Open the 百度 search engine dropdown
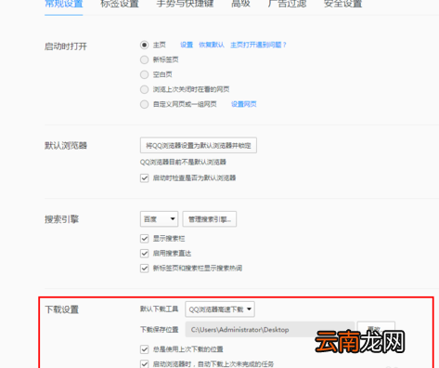439x368 pixels. pyautogui.click(x=159, y=219)
